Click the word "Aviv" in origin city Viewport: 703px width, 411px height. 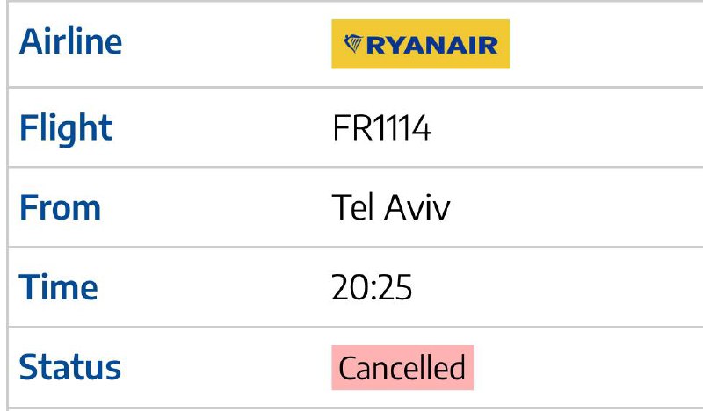tap(417, 207)
